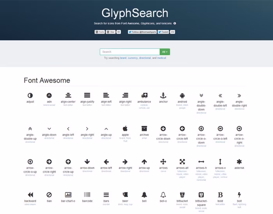Click the ambulance icon

[x=144, y=96]
